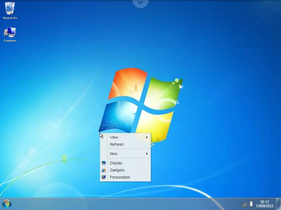Select the Computer desktop icon
The image size is (281, 210).
pos(10,34)
